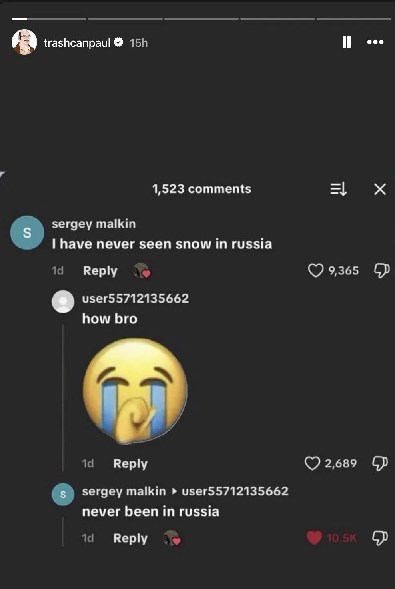Like the 'how bro' comment heart
The height and width of the screenshot is (589, 395).
tap(312, 463)
